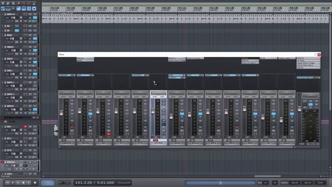Click the 151.3.00 / 5:01.000 time display
Screen dimensions: 332x187
coord(94,182)
